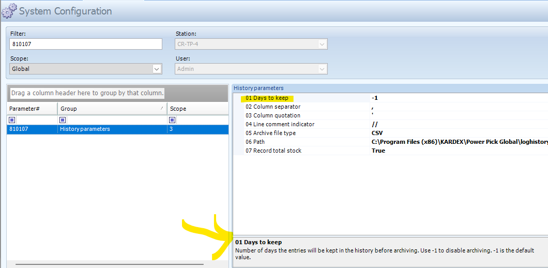Open the Station dropdown showing CR-TP-4

point(322,44)
